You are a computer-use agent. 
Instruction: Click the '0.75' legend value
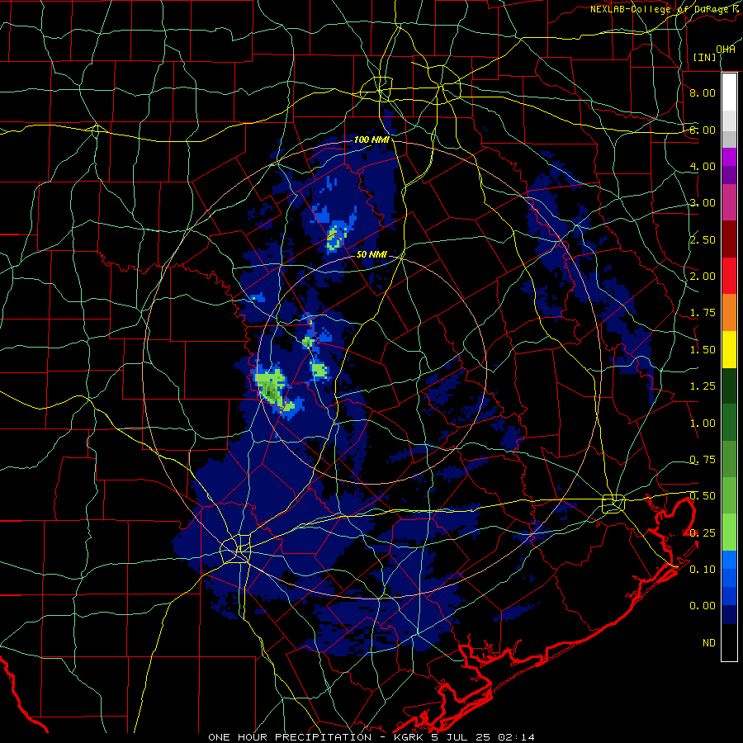point(703,459)
